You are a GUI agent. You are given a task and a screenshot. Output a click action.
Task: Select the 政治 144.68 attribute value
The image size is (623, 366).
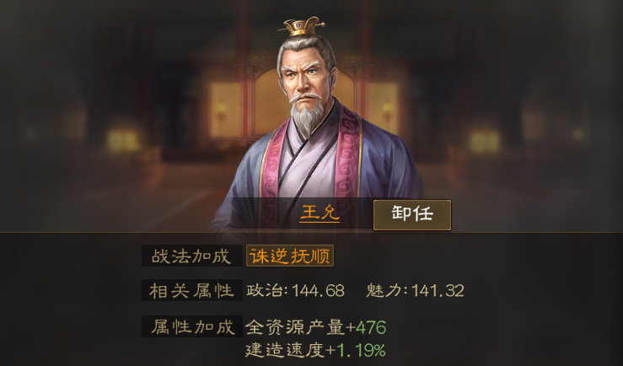click(x=295, y=290)
